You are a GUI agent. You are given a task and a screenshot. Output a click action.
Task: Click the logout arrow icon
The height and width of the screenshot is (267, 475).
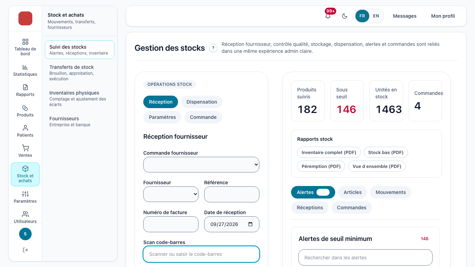click(25, 250)
